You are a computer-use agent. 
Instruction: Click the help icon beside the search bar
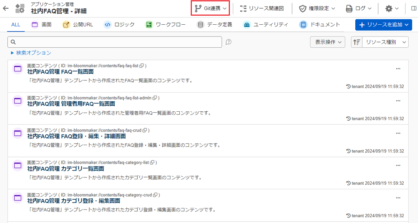[228, 42]
